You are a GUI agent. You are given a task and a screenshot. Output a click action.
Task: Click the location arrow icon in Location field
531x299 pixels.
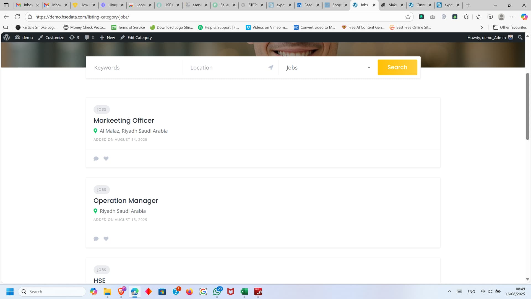[271, 68]
